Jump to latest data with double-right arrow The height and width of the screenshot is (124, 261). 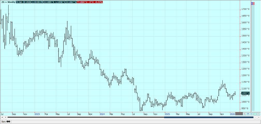[258, 117]
